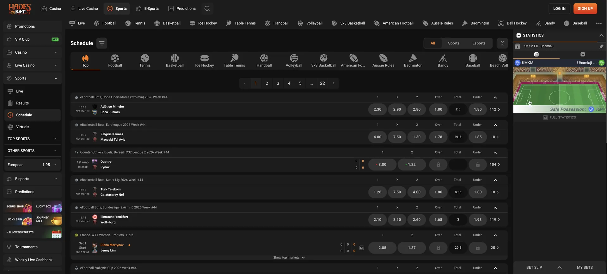
Task: Open the Predictions top menu item
Action: [x=182, y=9]
